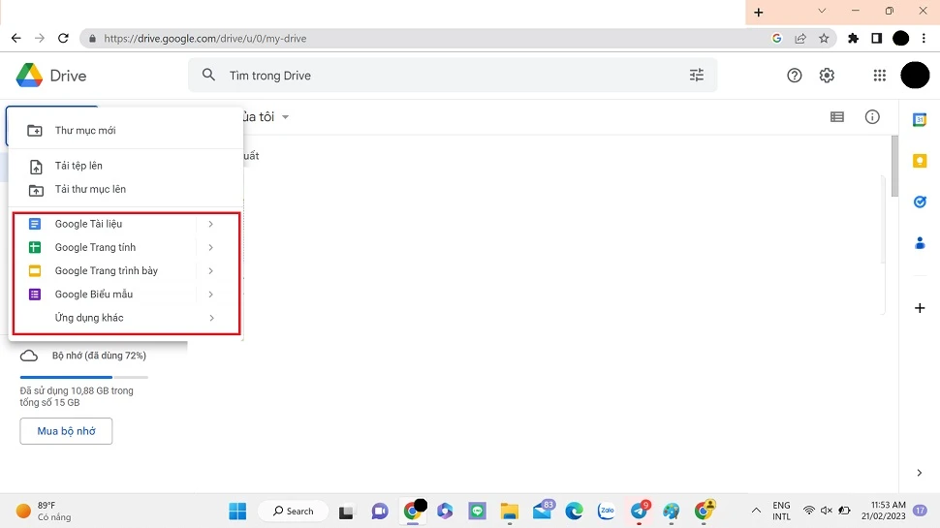
Task: Click the cloud storage icon
Action: coord(29,356)
